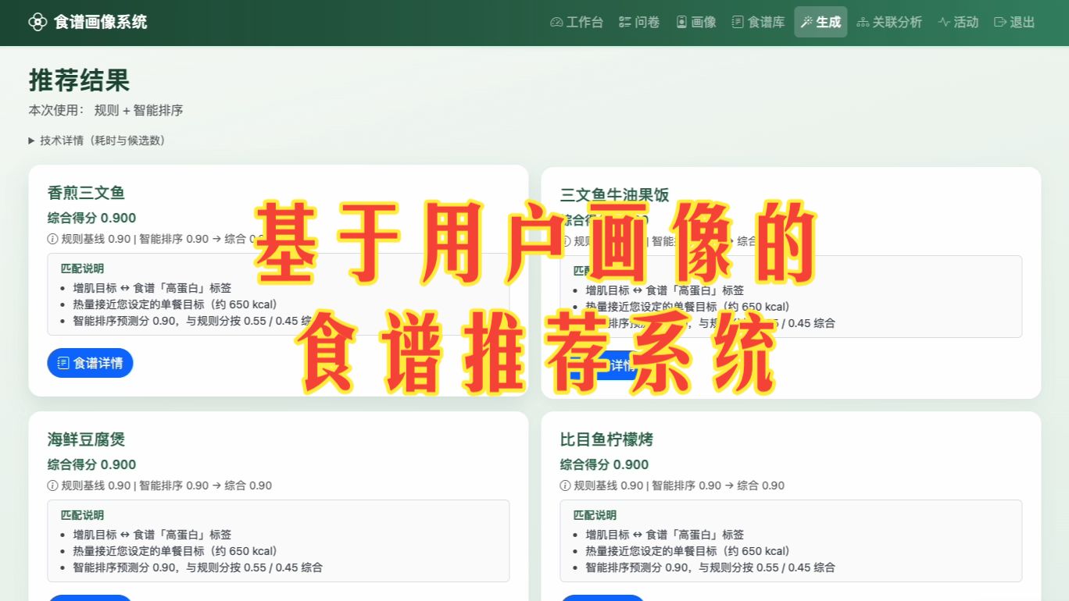Open 食谱详情 for 香煎三文鱼
The height and width of the screenshot is (601, 1069).
point(91,363)
